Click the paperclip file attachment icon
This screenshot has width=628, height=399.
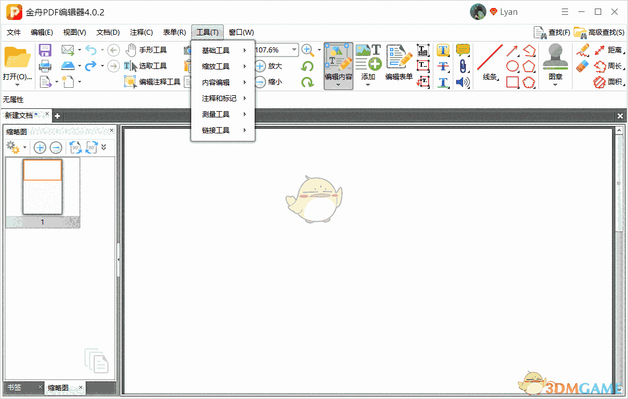[463, 66]
